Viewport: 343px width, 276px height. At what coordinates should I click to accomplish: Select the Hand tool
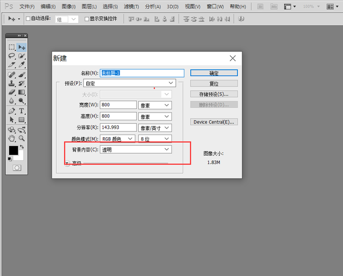12,138
